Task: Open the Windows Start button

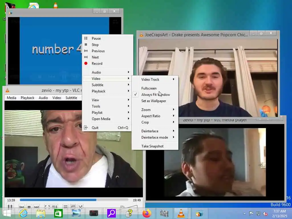Action: pyautogui.click(x=7, y=213)
